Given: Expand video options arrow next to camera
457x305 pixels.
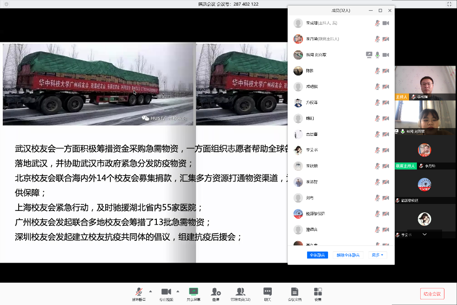Looking at the screenshot, I should 177,291.
